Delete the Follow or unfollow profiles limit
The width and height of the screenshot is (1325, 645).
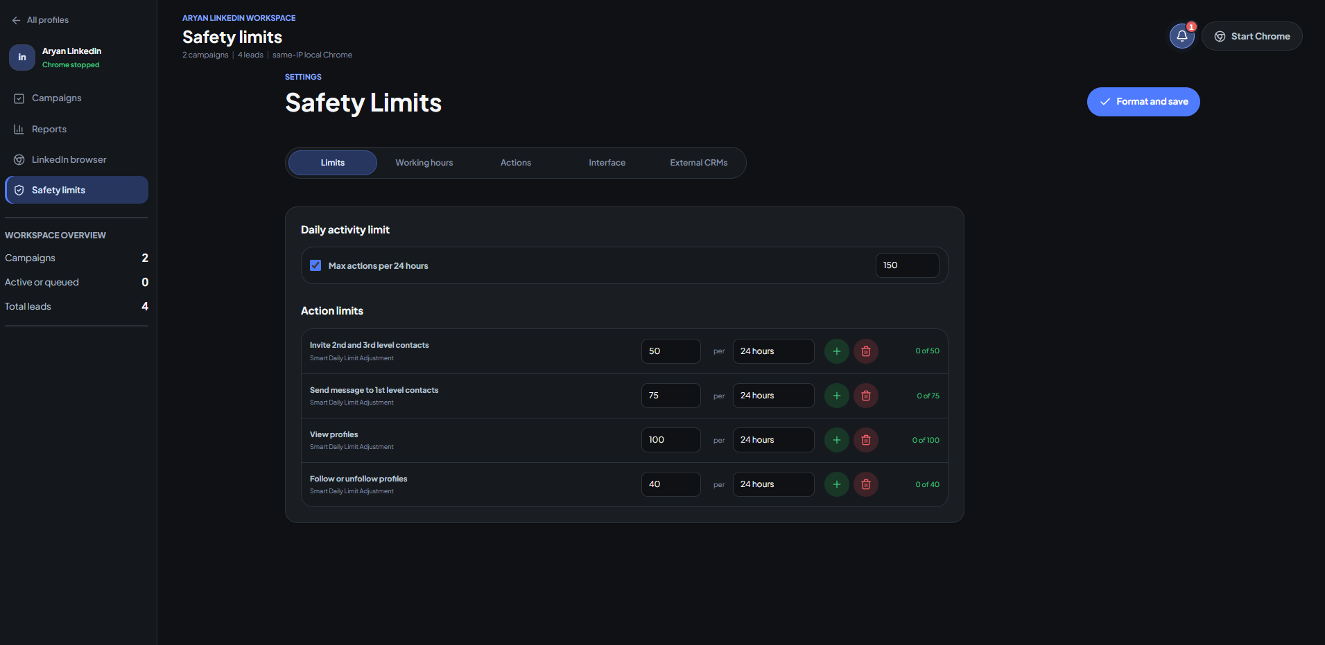click(865, 484)
